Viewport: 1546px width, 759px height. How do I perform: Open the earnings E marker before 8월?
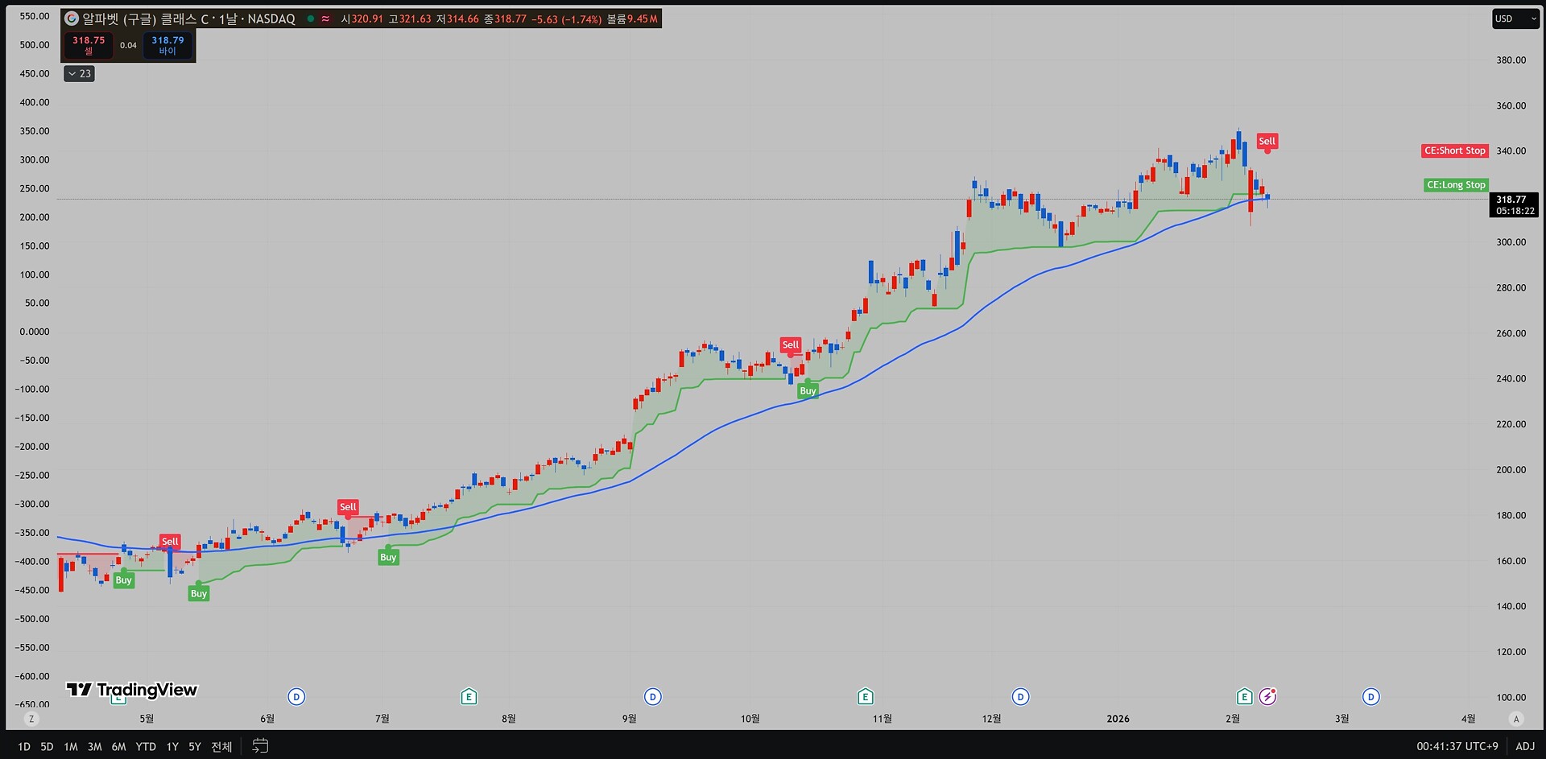(x=469, y=697)
